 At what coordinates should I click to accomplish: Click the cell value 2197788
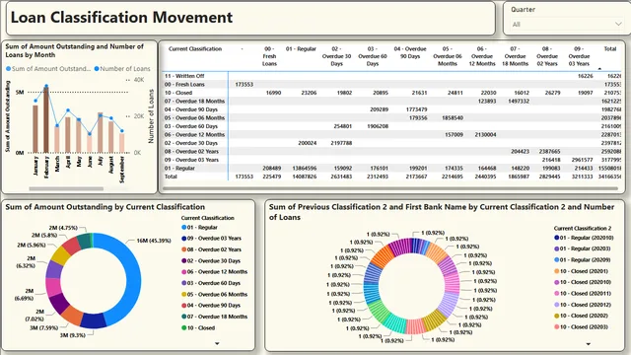point(342,143)
